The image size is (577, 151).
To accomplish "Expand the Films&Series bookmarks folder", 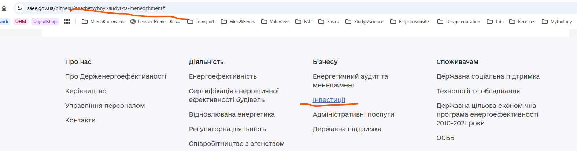I will point(238,22).
